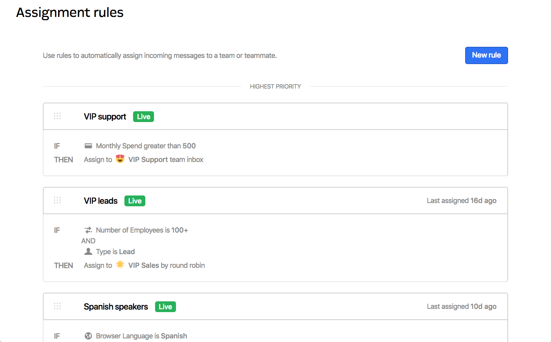The image size is (551, 342).
Task: Grab the VIP support rule drag handle
Action: [x=57, y=116]
